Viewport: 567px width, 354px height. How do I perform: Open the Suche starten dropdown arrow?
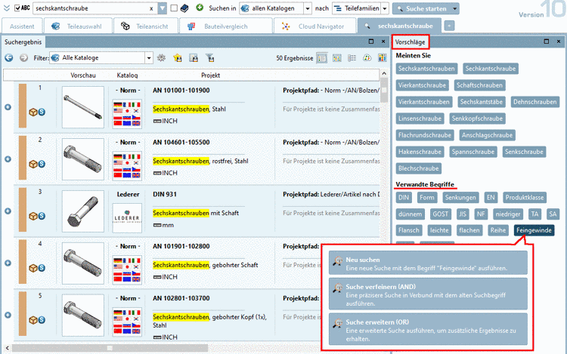[455, 8]
